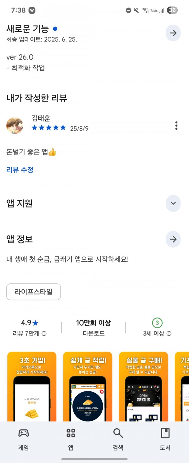Image resolution: width=189 pixels, height=463 pixels.
Task: Open the 쉽게 금 적립 screenshot
Action: pos(88,387)
